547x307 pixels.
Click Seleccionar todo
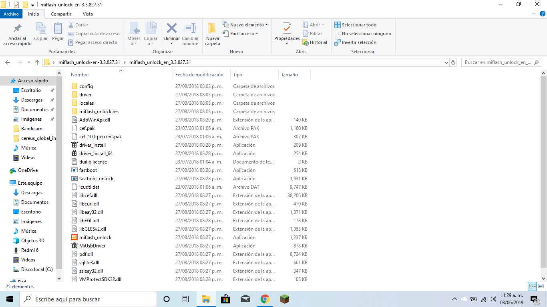(x=355, y=25)
